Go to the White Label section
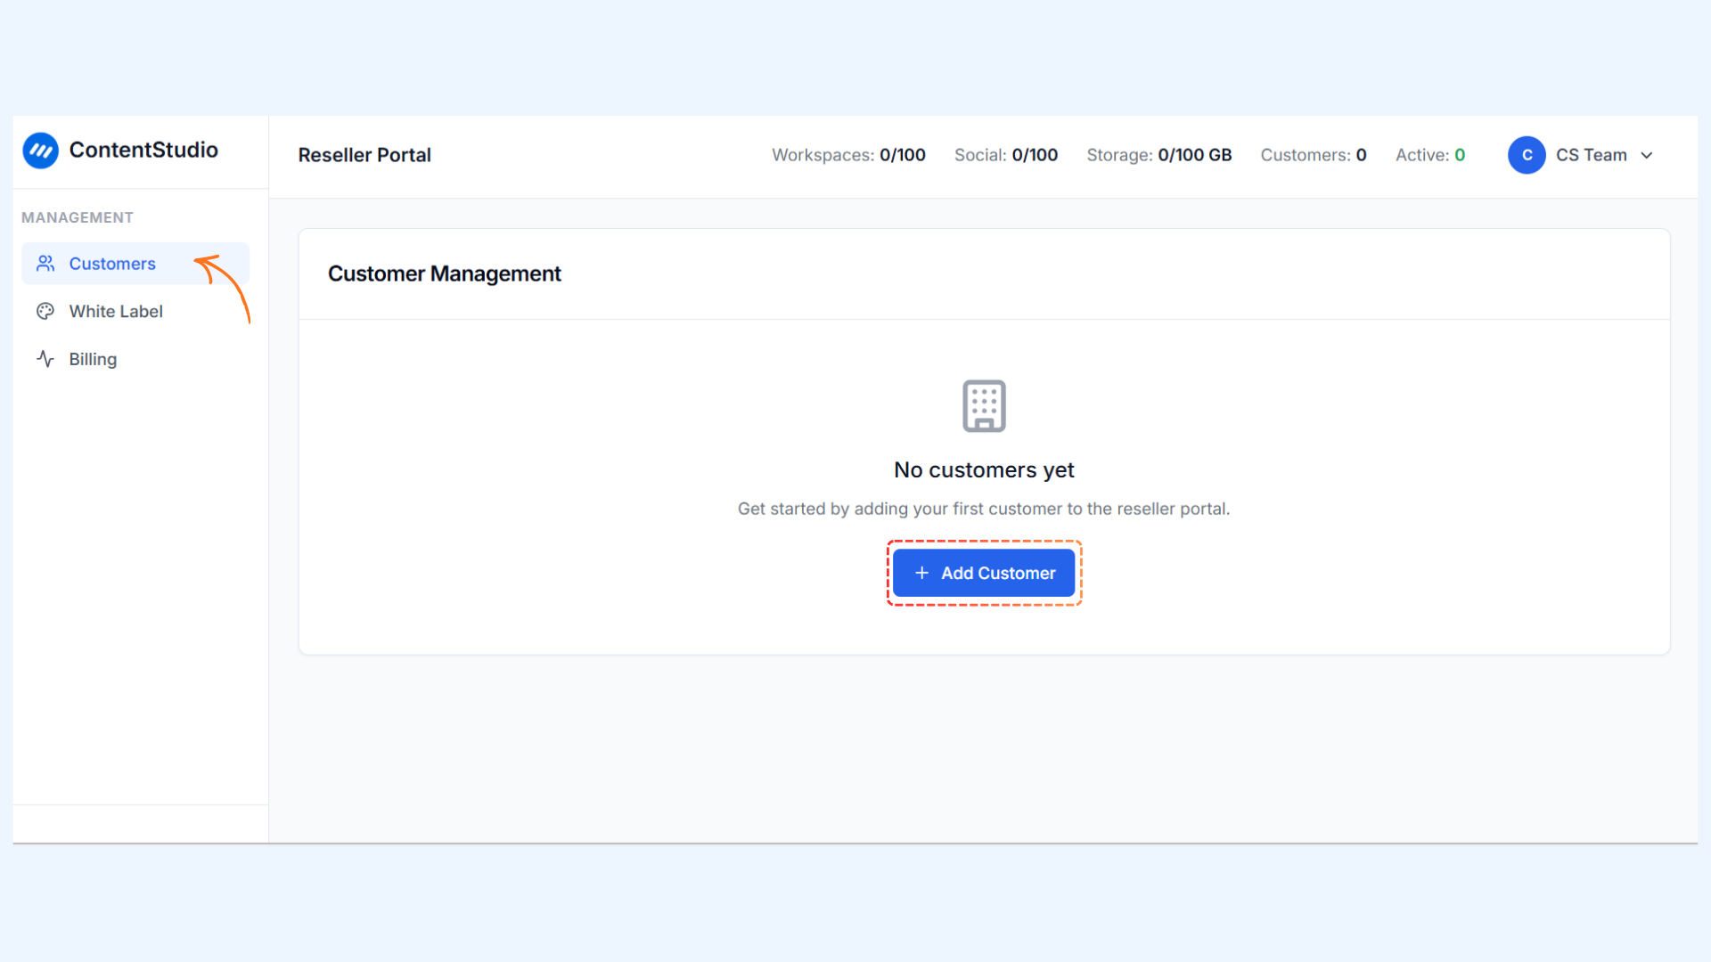The height and width of the screenshot is (962, 1711). 116,312
